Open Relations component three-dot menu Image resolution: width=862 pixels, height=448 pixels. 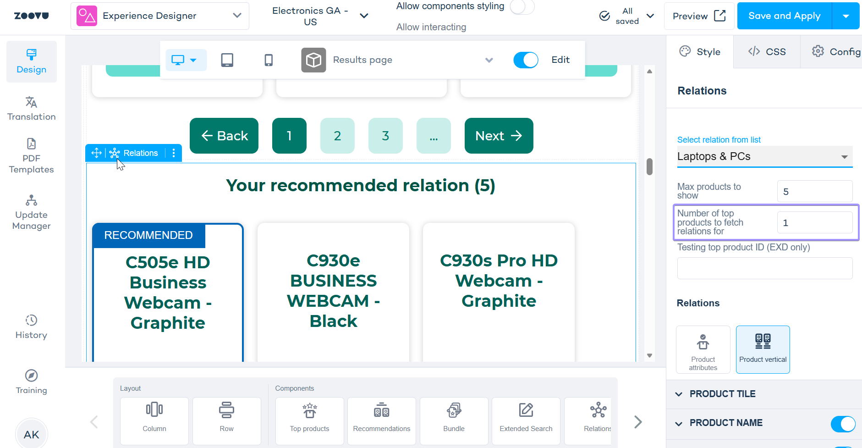coord(174,153)
